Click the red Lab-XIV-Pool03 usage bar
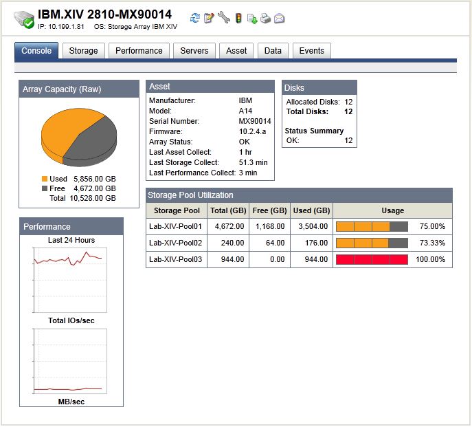Viewport: 472px width, 427px height. [x=372, y=259]
